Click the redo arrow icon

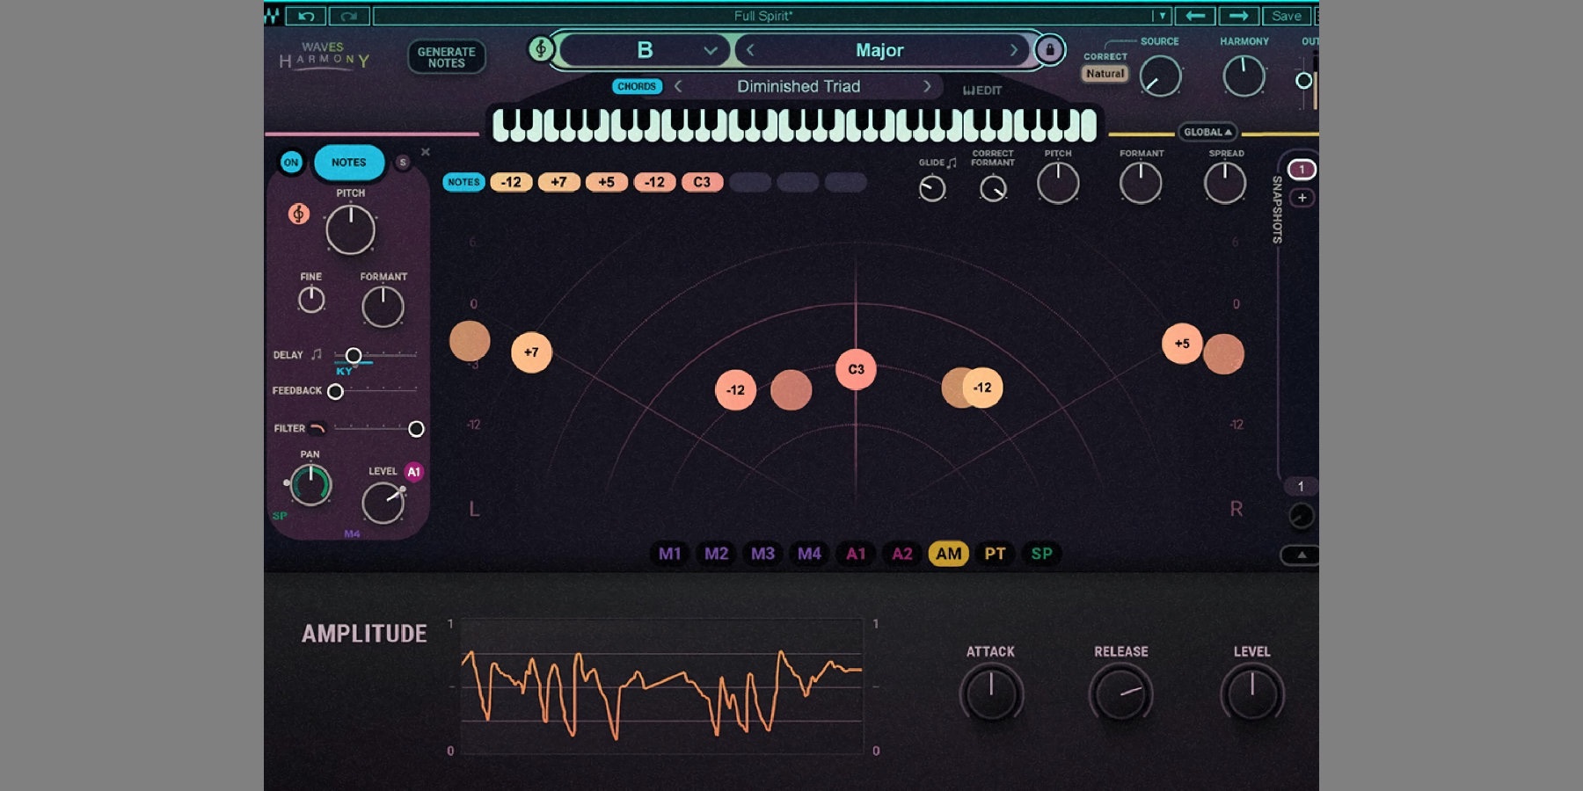pyautogui.click(x=349, y=16)
